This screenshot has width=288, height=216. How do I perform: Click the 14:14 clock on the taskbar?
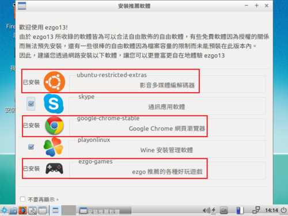pyautogui.click(x=271, y=210)
